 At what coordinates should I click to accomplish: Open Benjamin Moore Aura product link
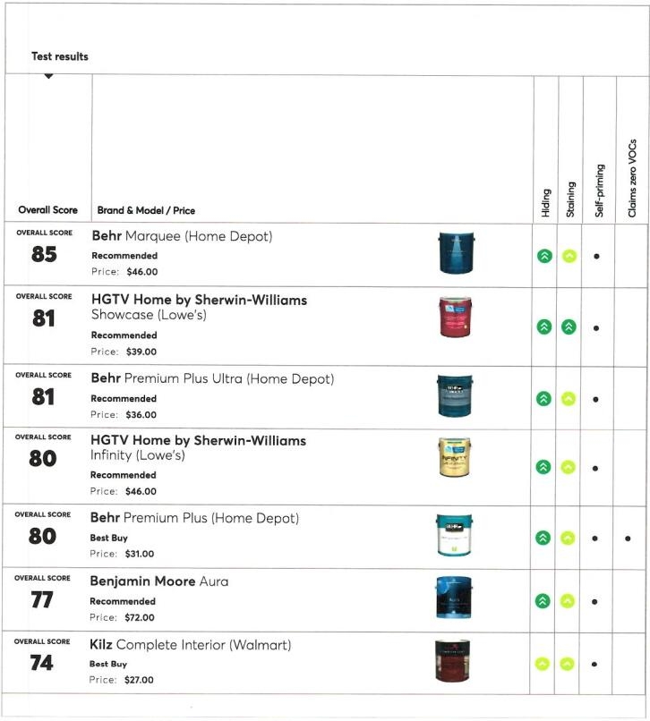158,581
